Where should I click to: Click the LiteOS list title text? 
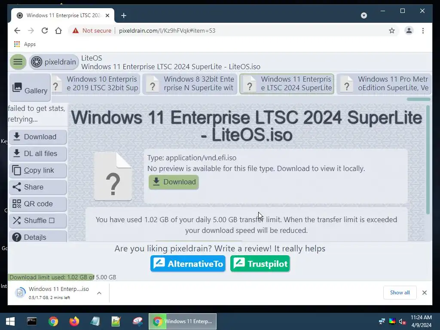click(x=92, y=58)
